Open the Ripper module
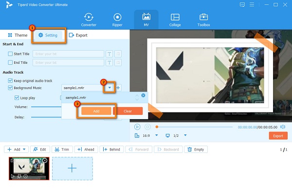 (x=117, y=20)
